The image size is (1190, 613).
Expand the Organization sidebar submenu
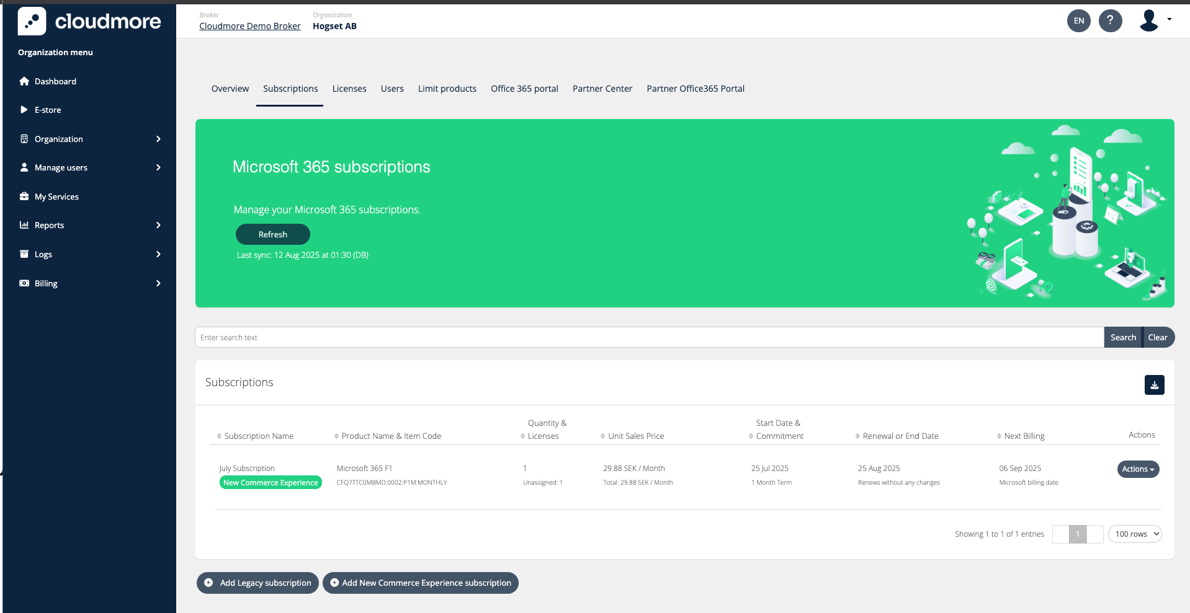tap(158, 139)
